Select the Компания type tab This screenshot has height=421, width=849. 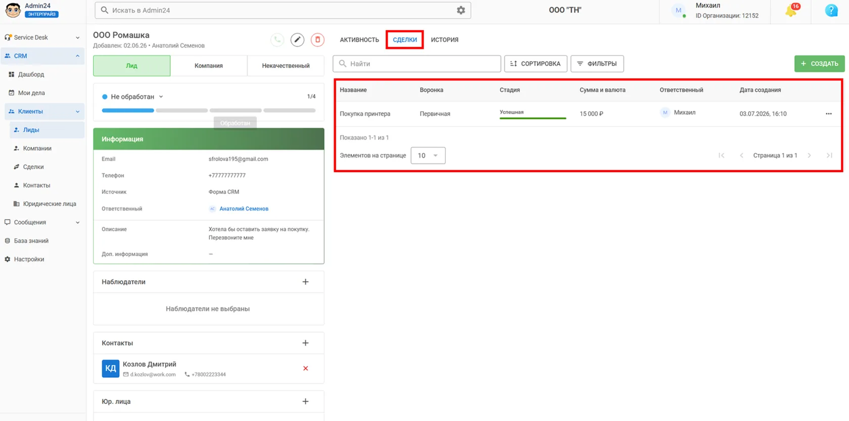click(x=209, y=66)
